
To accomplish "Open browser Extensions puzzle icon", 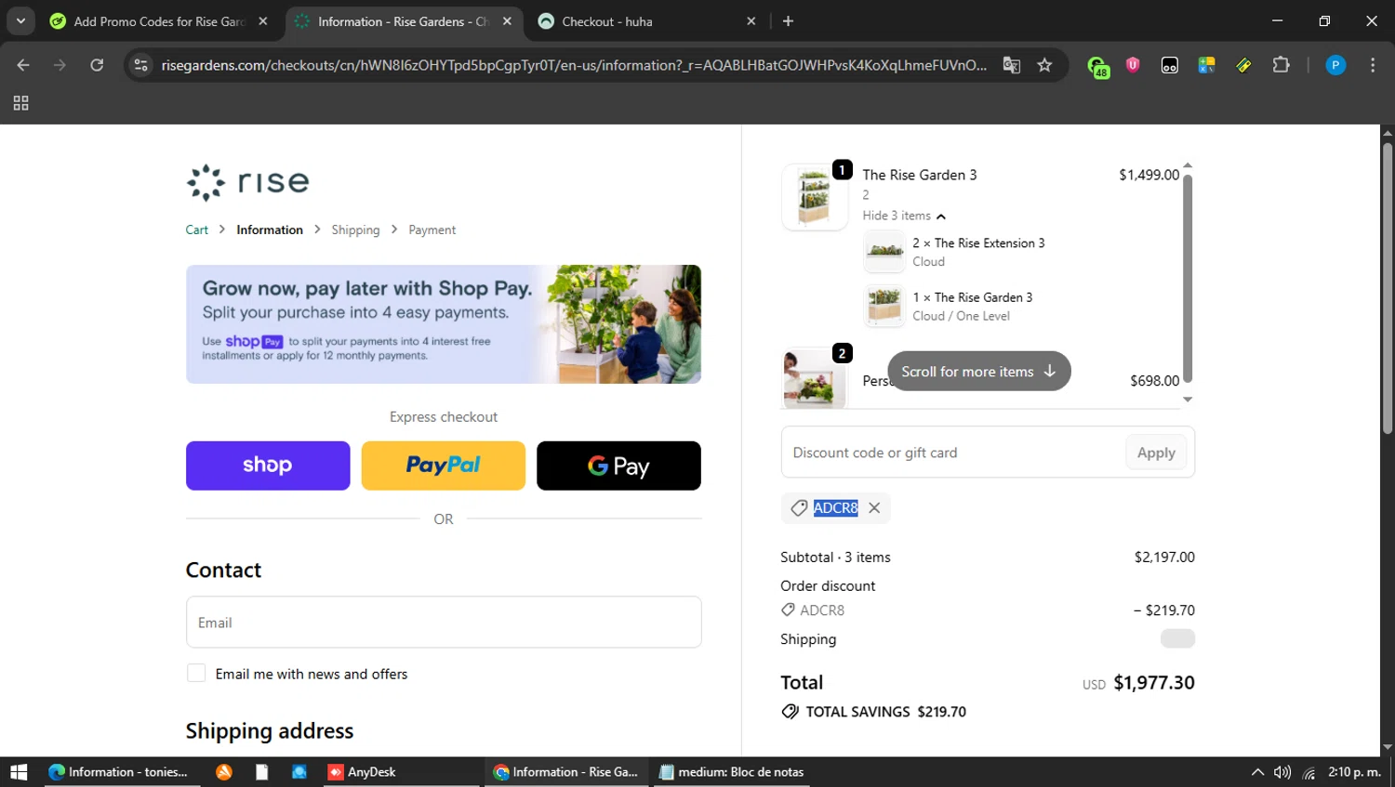I will [x=1281, y=65].
